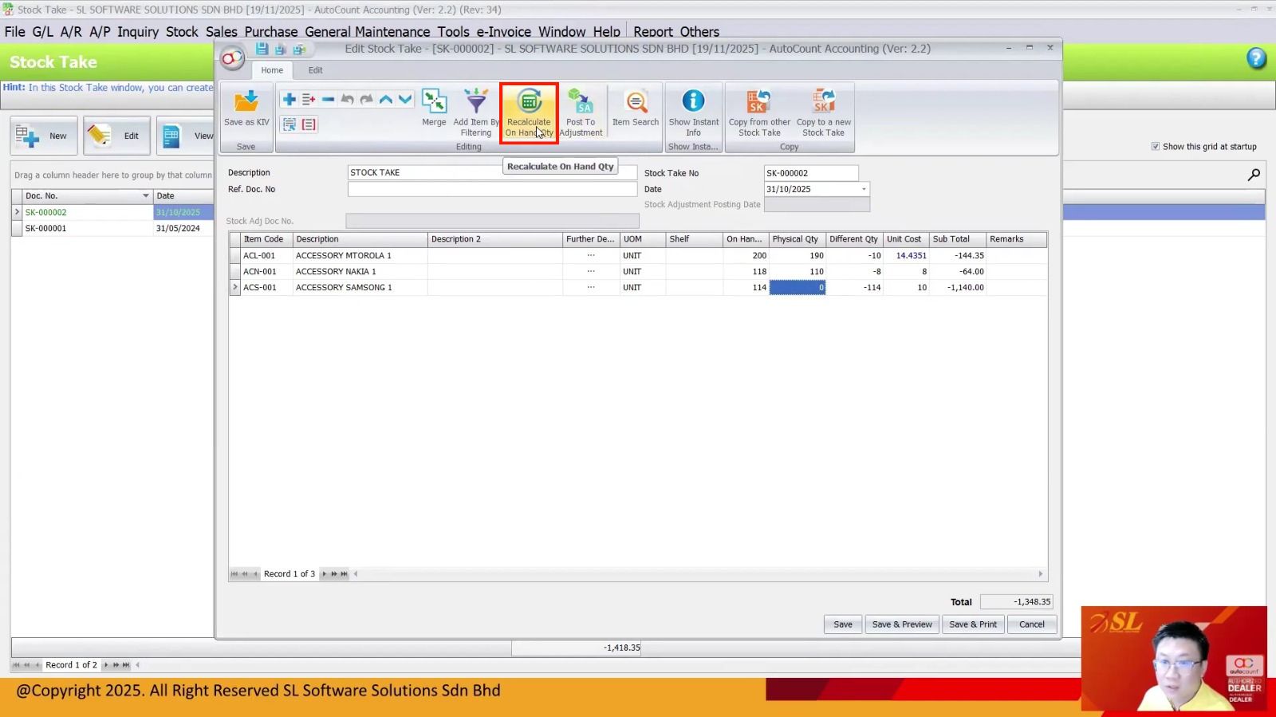Click Save & Preview
This screenshot has width=1276, height=717.
click(x=902, y=624)
